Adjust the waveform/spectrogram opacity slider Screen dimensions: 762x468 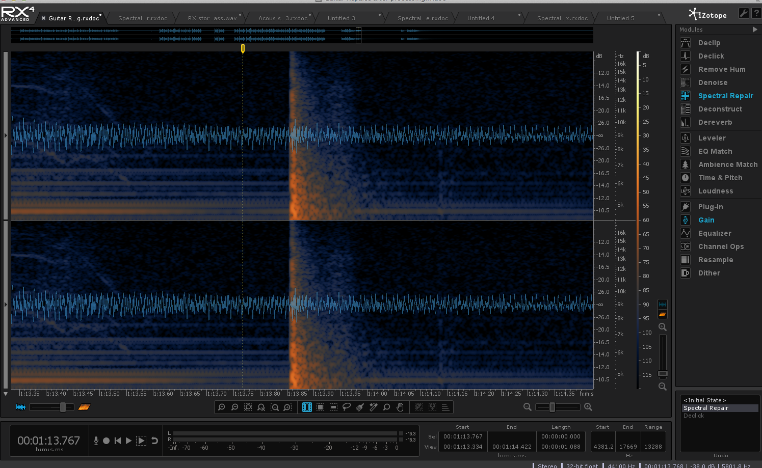[x=63, y=407]
